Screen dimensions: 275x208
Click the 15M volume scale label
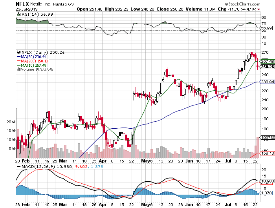(x=11, y=131)
